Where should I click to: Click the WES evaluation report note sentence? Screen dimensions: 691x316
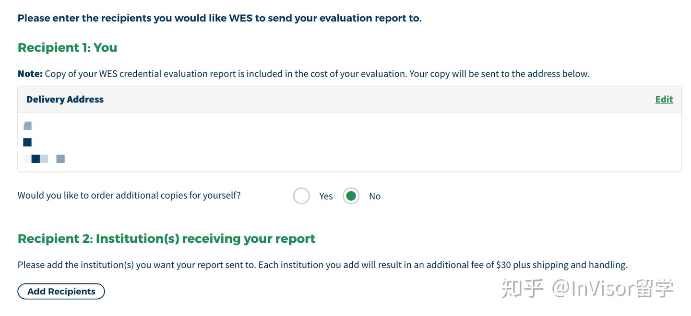pos(317,74)
